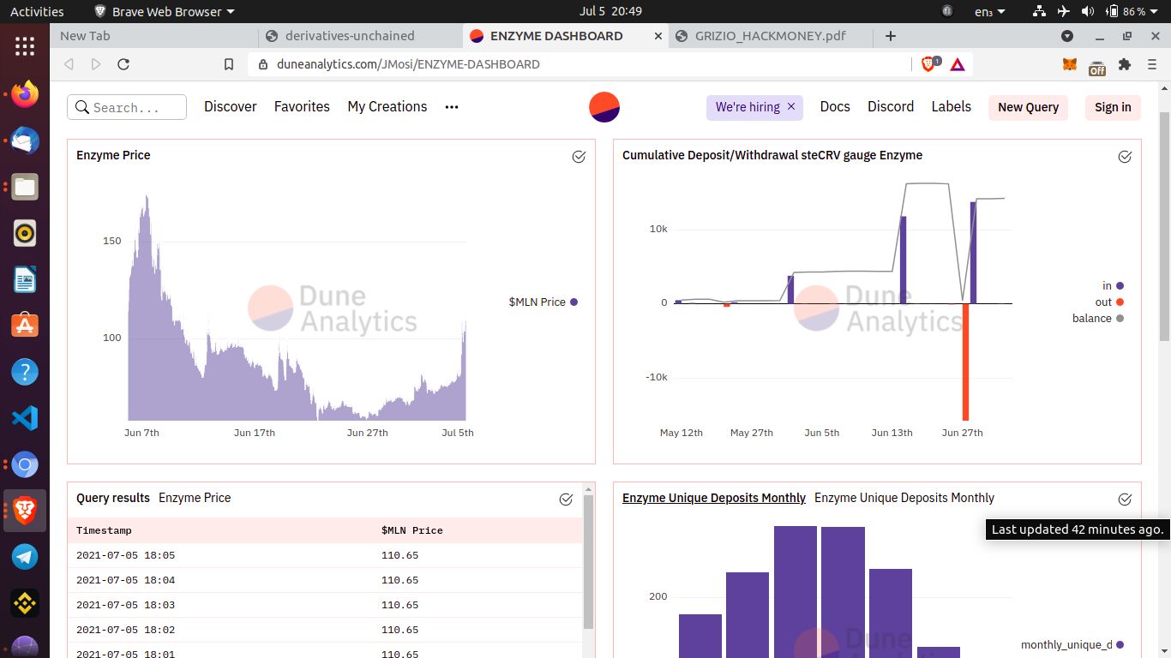Launch Visual Studio Code from dock
1171x658 pixels.
(25, 418)
